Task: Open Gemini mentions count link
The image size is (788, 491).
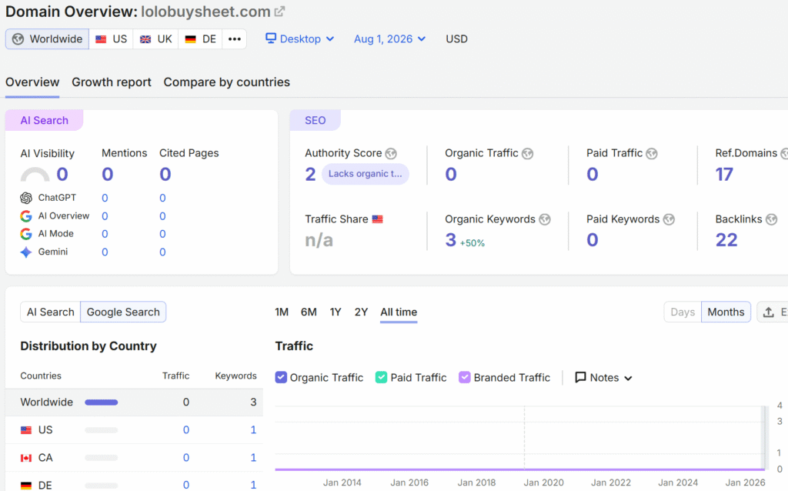Action: click(x=105, y=252)
